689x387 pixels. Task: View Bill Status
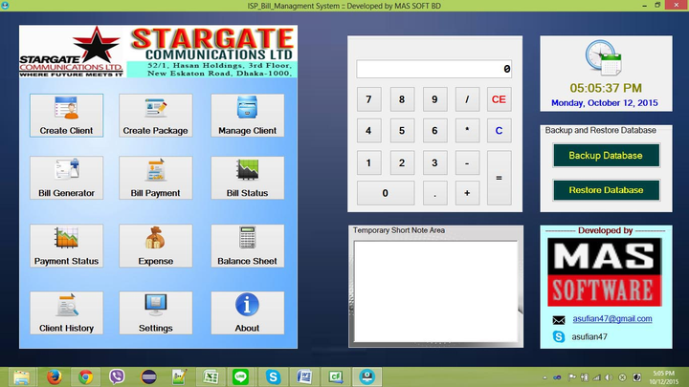coord(248,178)
